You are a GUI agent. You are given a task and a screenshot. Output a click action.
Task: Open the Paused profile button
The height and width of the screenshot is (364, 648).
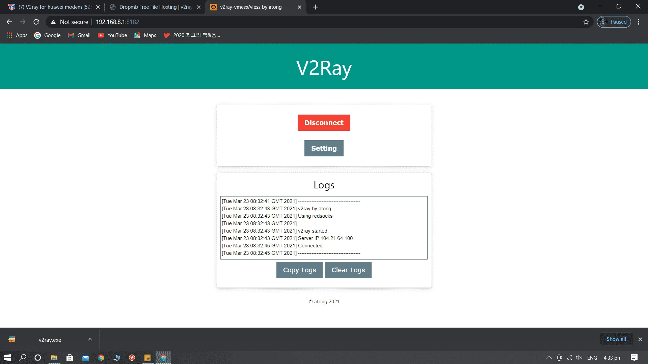614,22
